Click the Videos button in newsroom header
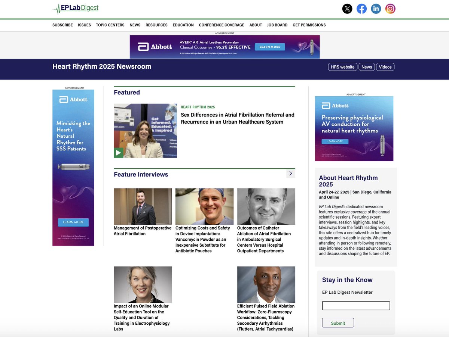 [385, 67]
